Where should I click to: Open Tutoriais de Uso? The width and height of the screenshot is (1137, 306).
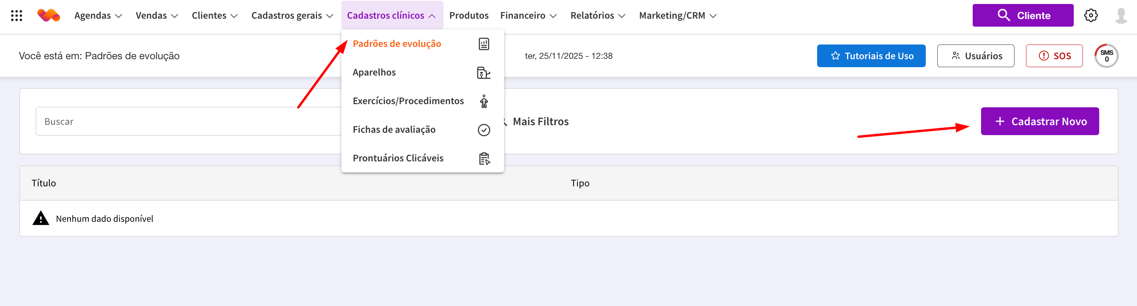[871, 56]
